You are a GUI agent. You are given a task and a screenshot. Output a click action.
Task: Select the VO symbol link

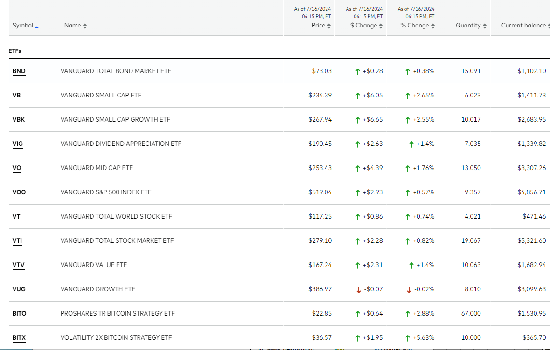pos(17,168)
